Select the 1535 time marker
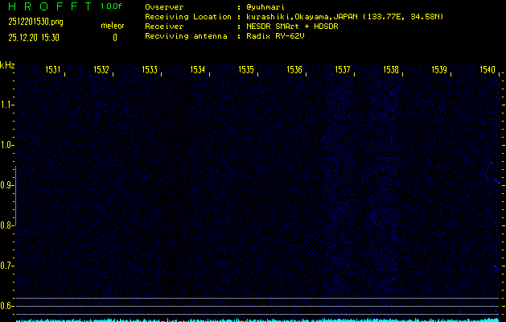This screenshot has height=322, width=506. 246,70
